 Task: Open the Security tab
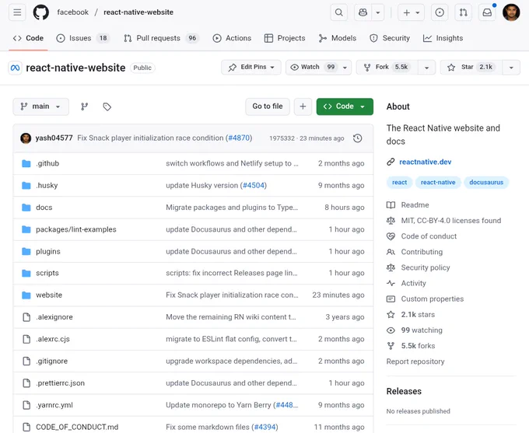[390, 38]
